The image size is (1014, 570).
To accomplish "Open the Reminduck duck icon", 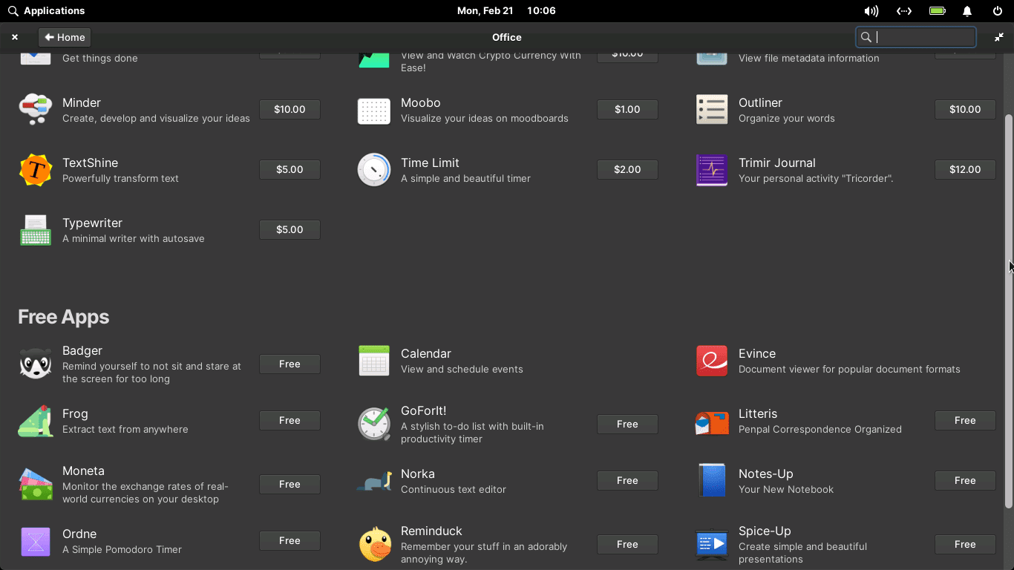I will click(374, 544).
